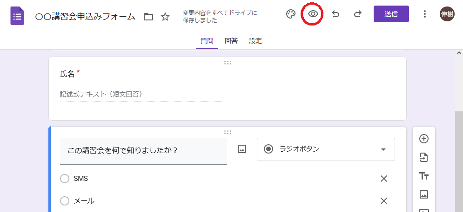Open the 伸樹 account avatar
This screenshot has height=212, width=463.
click(x=447, y=14)
